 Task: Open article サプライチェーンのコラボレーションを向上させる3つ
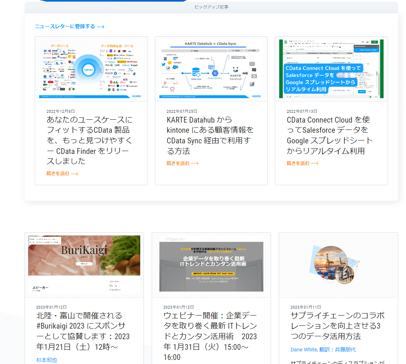click(x=338, y=326)
